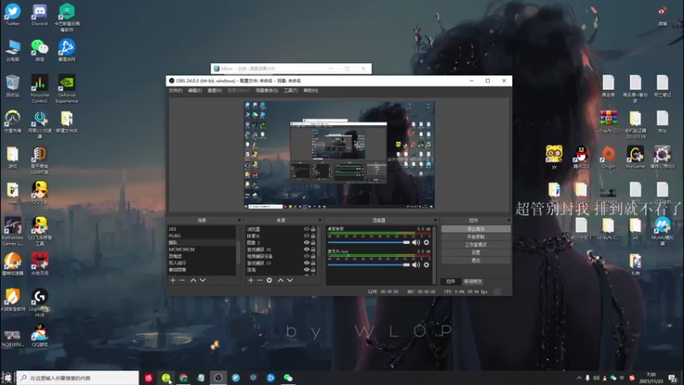Click the OBS icon in the taskbar
Image resolution: width=684 pixels, height=385 pixels.
pyautogui.click(x=218, y=377)
